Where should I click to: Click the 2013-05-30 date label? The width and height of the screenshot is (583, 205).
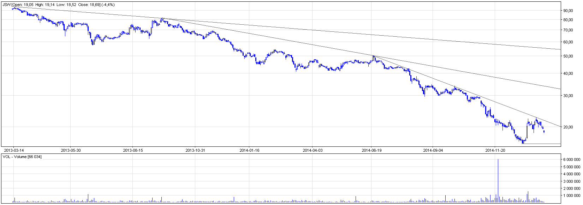[x=71, y=150]
